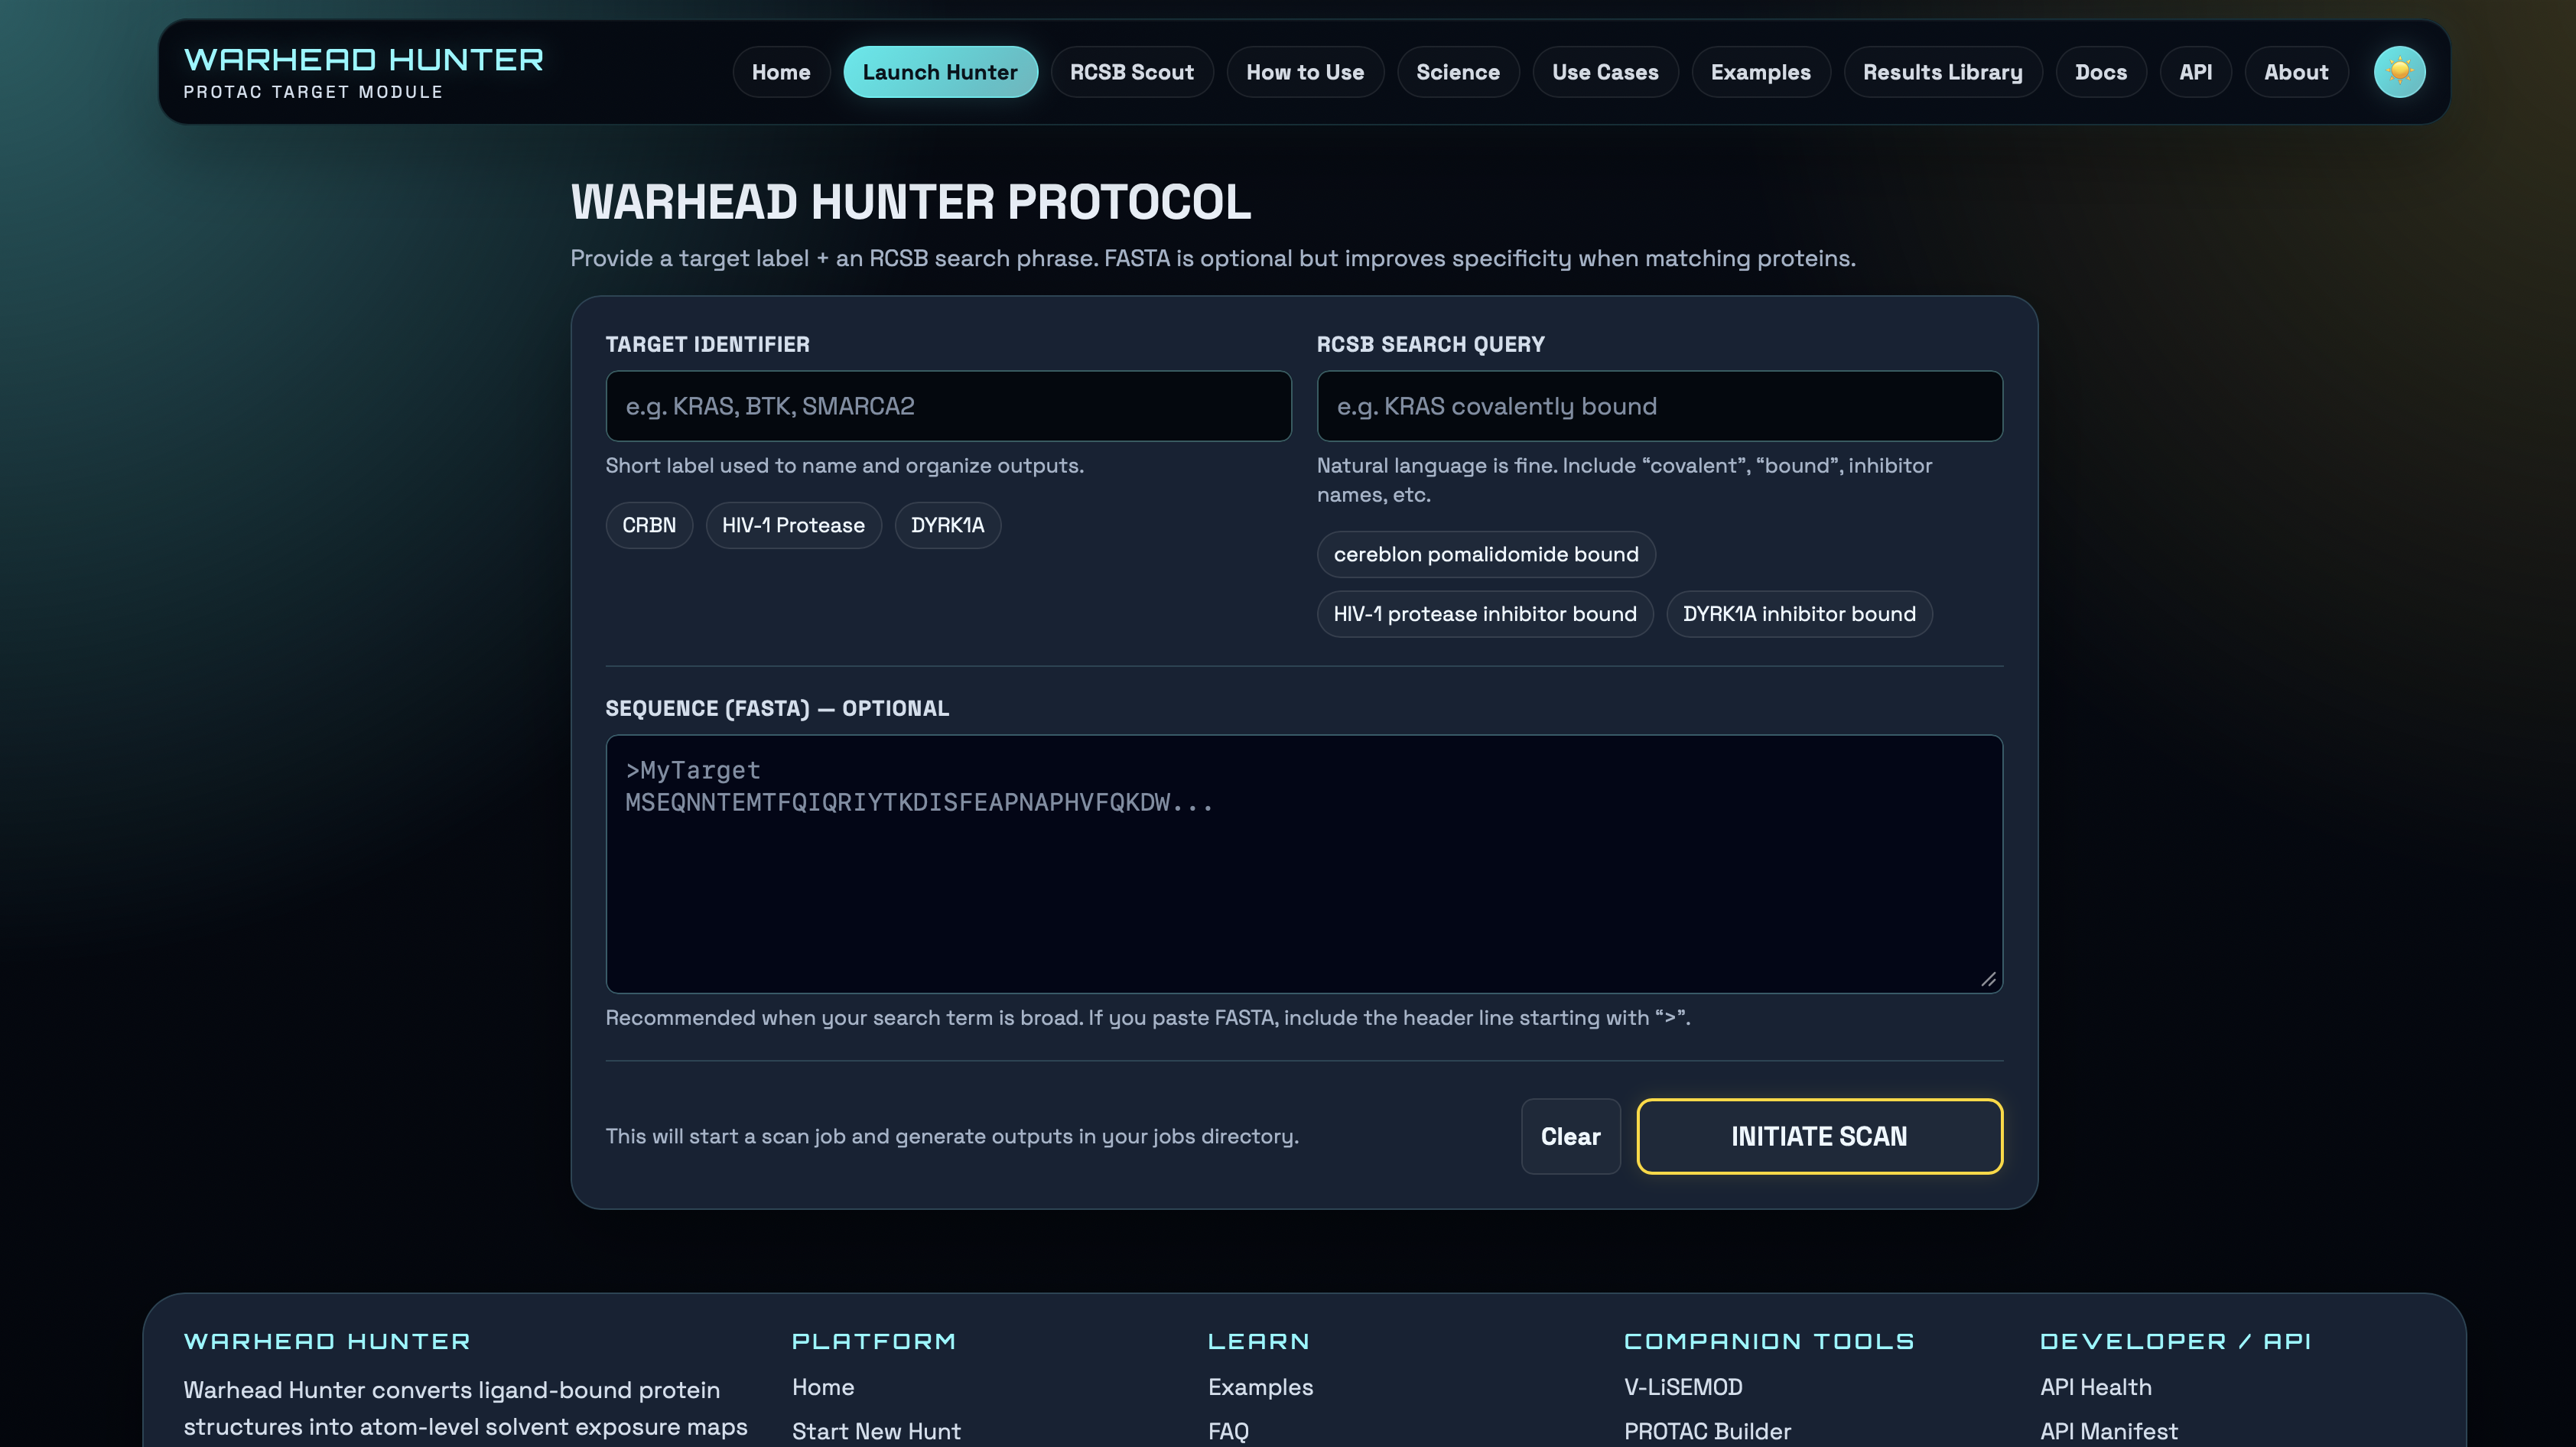Viewport: 2576px width, 1447px height.
Task: Click the INITIATE SCAN button
Action: (1819, 1136)
